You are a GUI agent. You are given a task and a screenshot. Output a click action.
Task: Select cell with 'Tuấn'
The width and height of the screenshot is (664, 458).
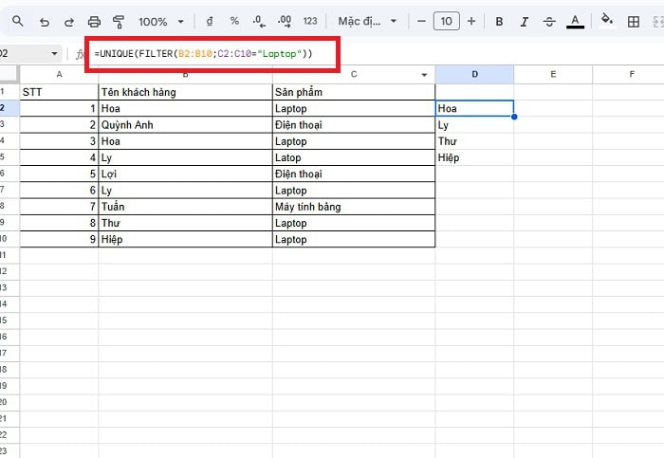click(186, 207)
